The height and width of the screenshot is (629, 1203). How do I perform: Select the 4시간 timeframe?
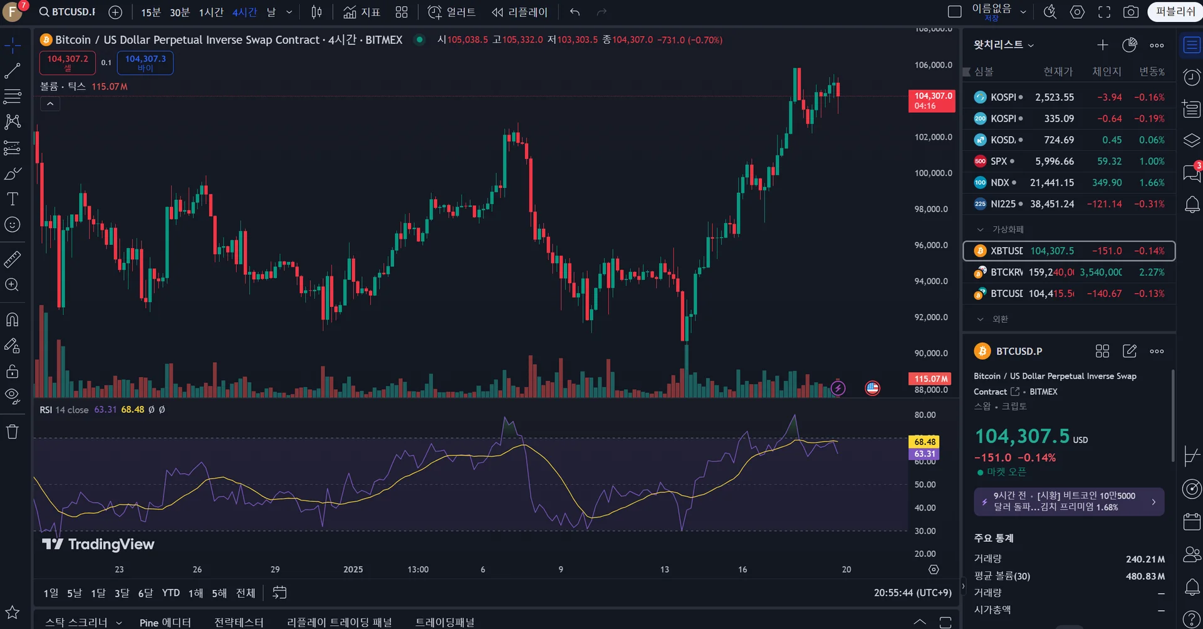click(x=245, y=13)
